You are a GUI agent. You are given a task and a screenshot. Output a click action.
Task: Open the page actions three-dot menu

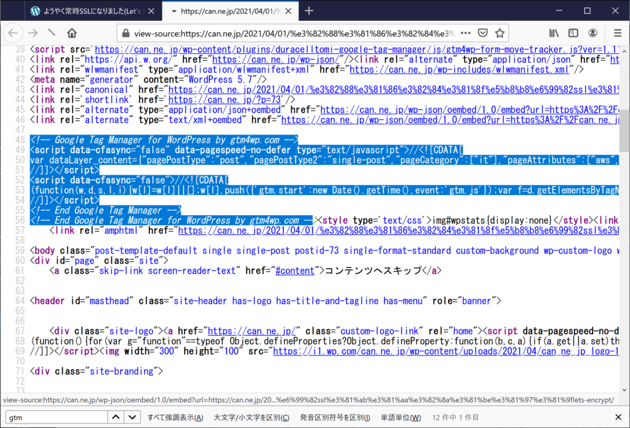(466, 33)
